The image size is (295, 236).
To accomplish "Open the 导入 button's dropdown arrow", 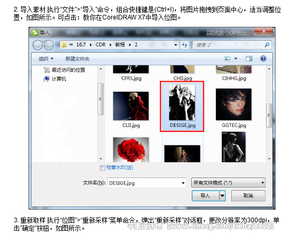I will (x=222, y=196).
